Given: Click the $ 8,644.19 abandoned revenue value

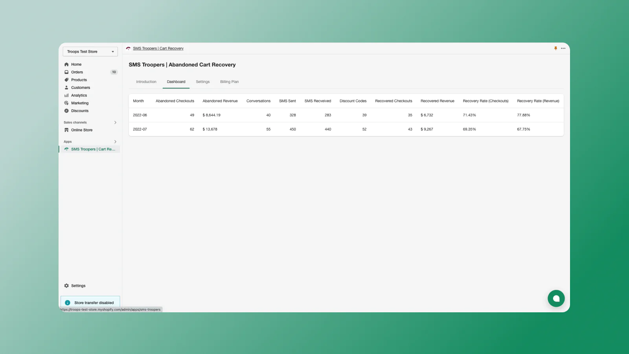Looking at the screenshot, I should pos(212,115).
